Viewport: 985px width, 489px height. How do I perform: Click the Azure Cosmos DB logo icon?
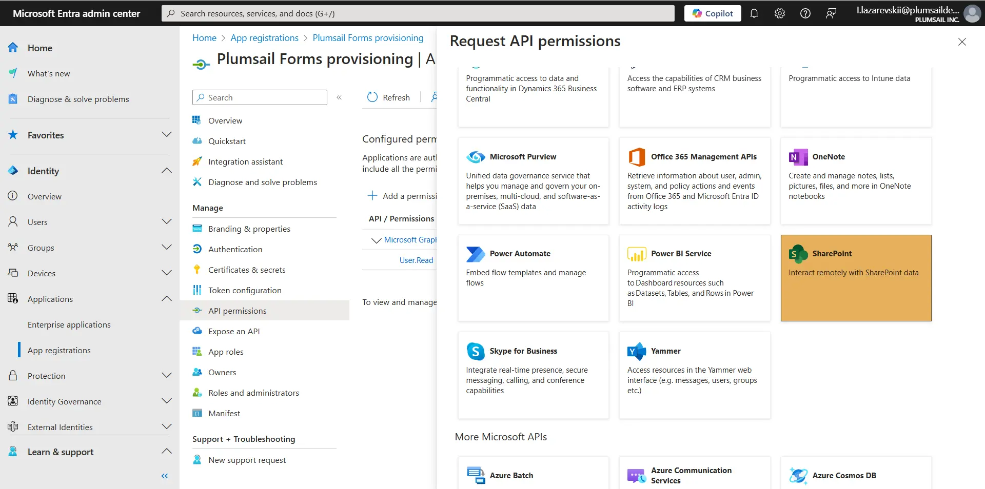click(798, 475)
